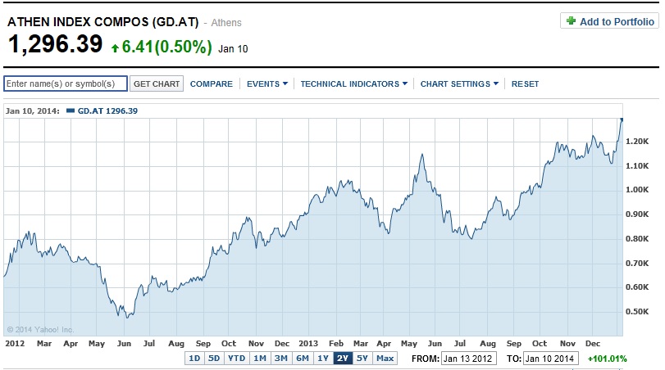Select the 1M time range
The height and width of the screenshot is (370, 665).
point(260,359)
